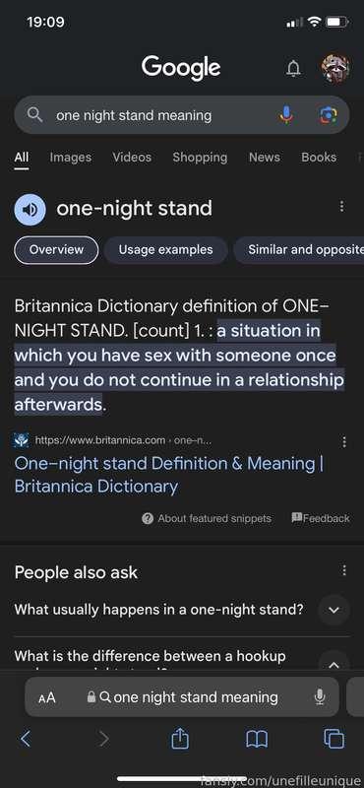Tap the address bar microphone icon
Screen dimensions: 364x788
tap(320, 697)
